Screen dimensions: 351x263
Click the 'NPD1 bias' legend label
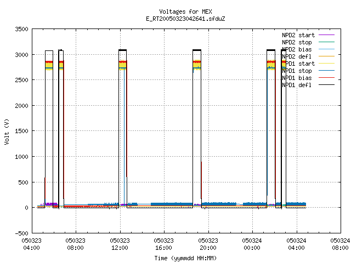click(297, 78)
